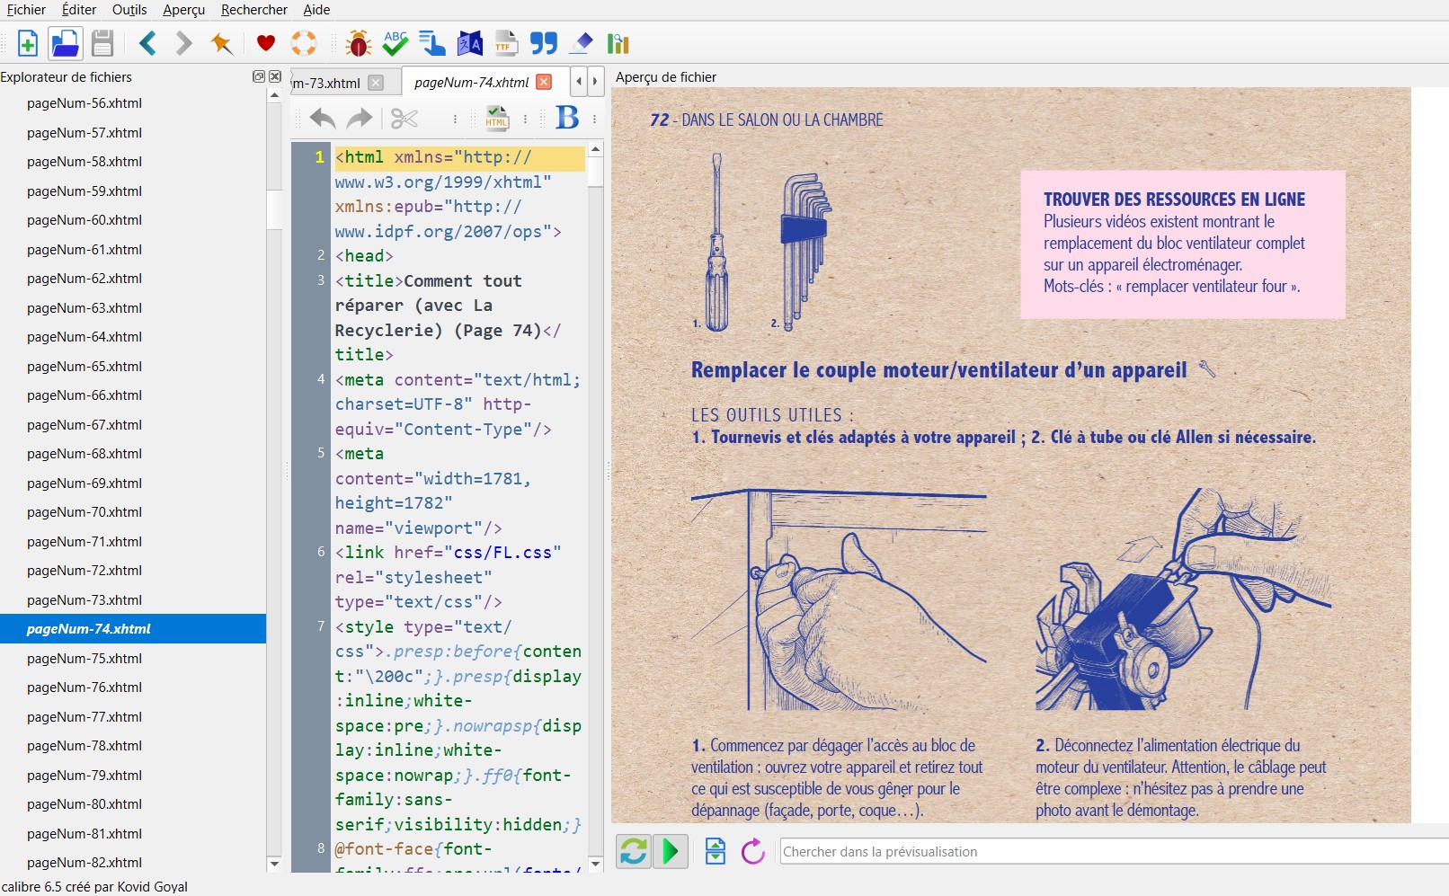1449x896 pixels.
Task: Toggle the green play sync preview button
Action: coord(671,851)
